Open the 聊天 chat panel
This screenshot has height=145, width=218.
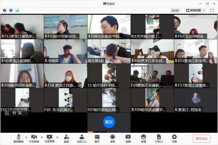[x=97, y=138]
